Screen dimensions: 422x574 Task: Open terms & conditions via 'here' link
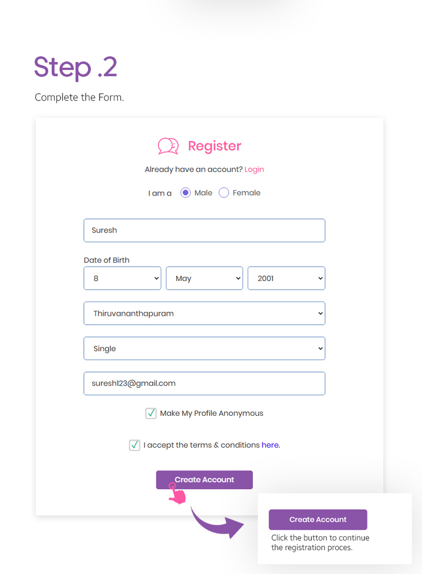pos(270,445)
